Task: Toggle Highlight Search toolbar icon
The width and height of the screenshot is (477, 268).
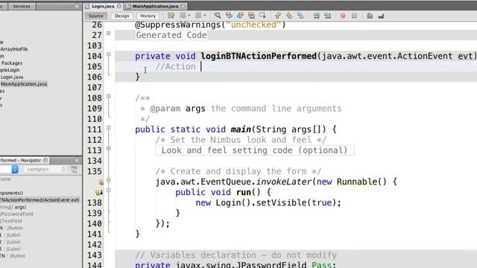Action: coord(251,16)
